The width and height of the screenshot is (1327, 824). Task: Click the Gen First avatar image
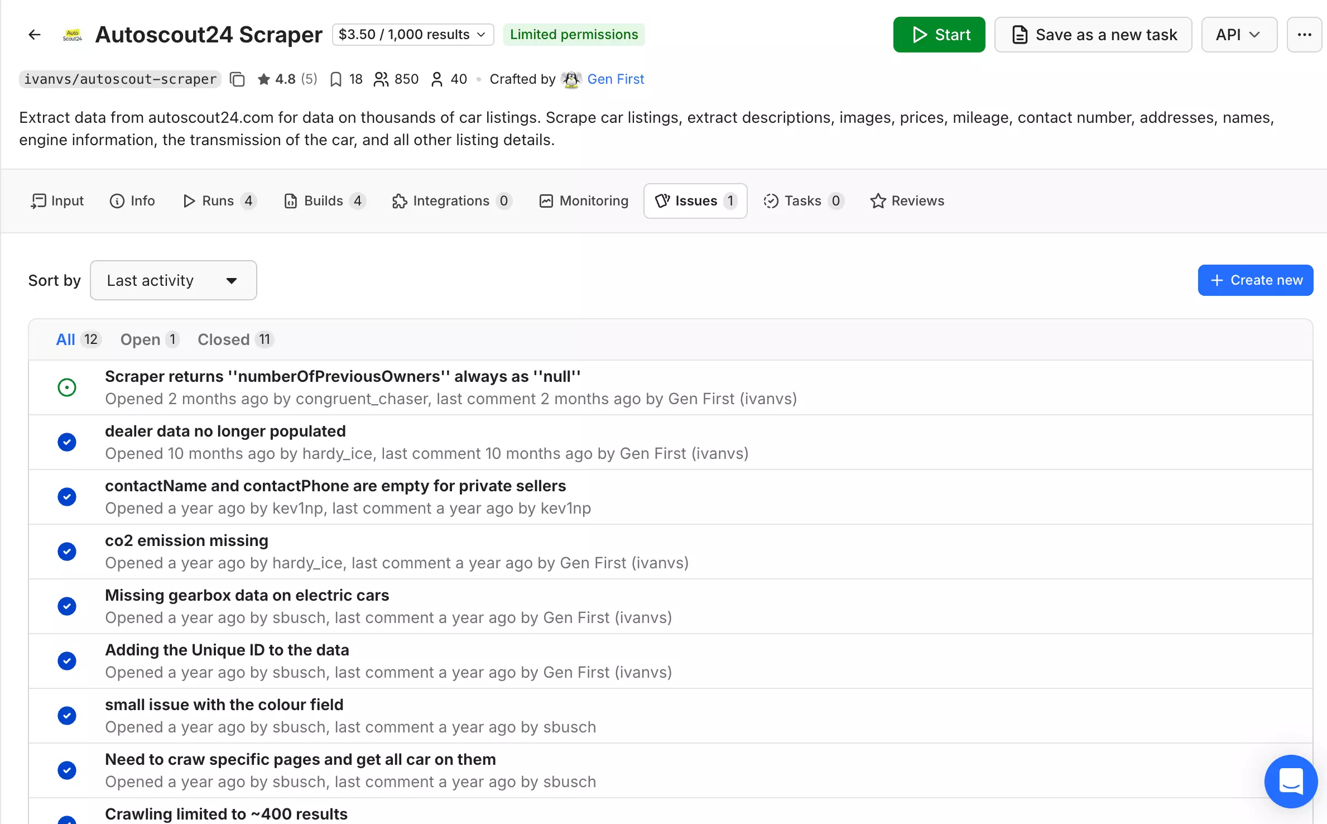(571, 79)
